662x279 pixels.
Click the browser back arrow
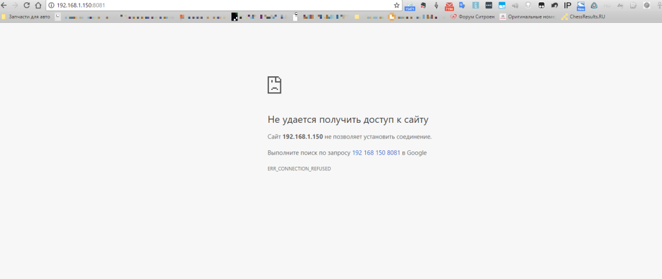click(4, 5)
